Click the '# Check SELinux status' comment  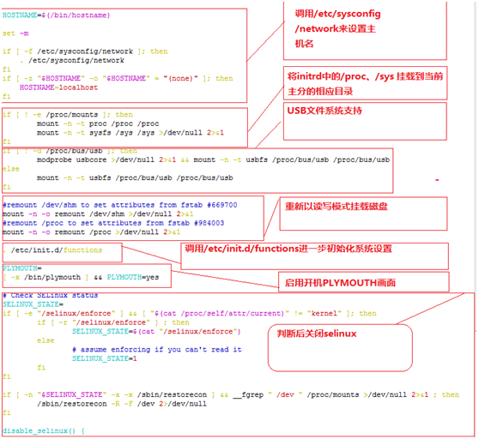pos(50,295)
